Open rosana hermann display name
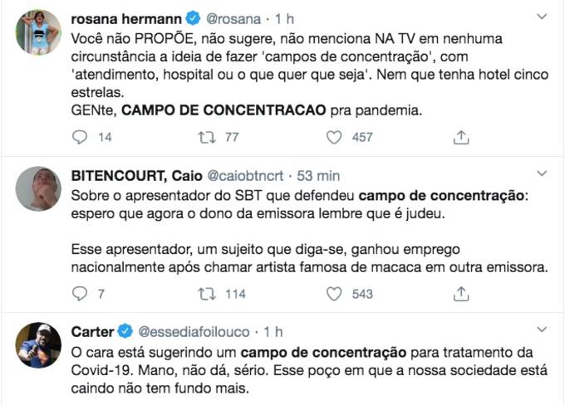 pos(121,18)
